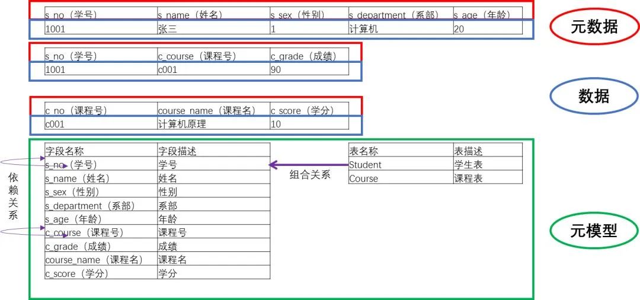The width and height of the screenshot is (640, 300).
Task: Click the course_name(课程名) header above 计算机原理
Action: 213,109
